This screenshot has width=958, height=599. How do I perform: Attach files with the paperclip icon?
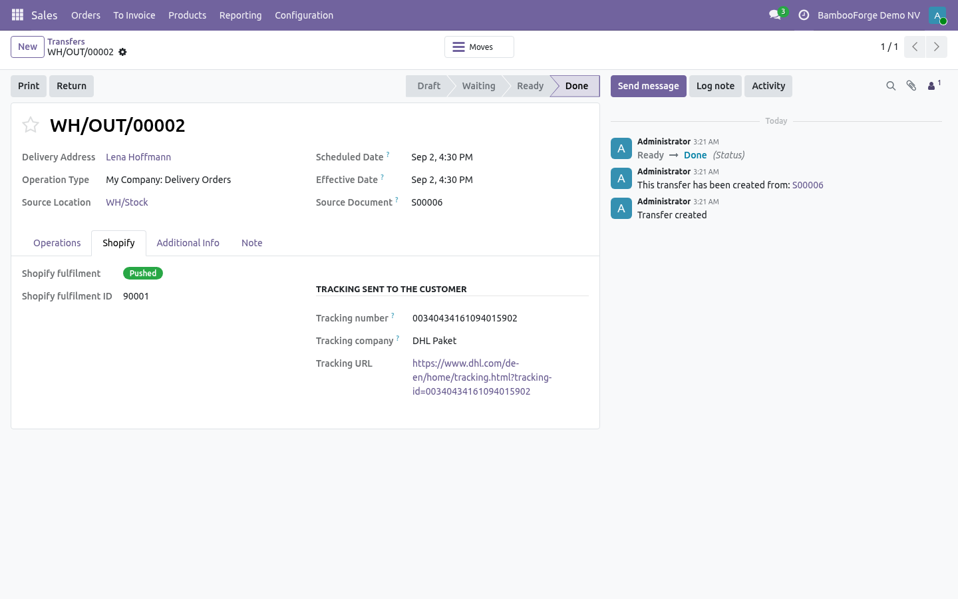click(911, 86)
